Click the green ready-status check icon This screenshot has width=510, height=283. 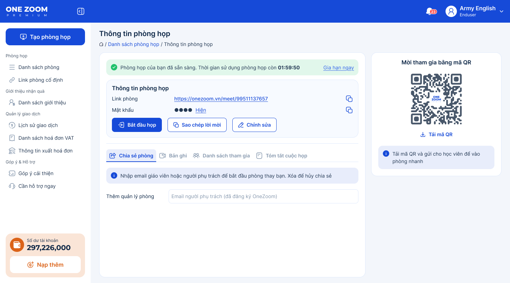click(x=114, y=67)
